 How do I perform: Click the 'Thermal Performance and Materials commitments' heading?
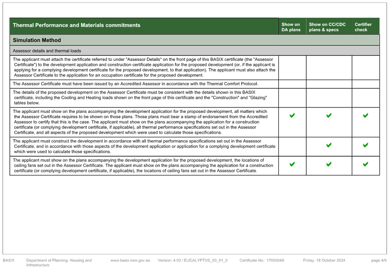click(x=76, y=25)
